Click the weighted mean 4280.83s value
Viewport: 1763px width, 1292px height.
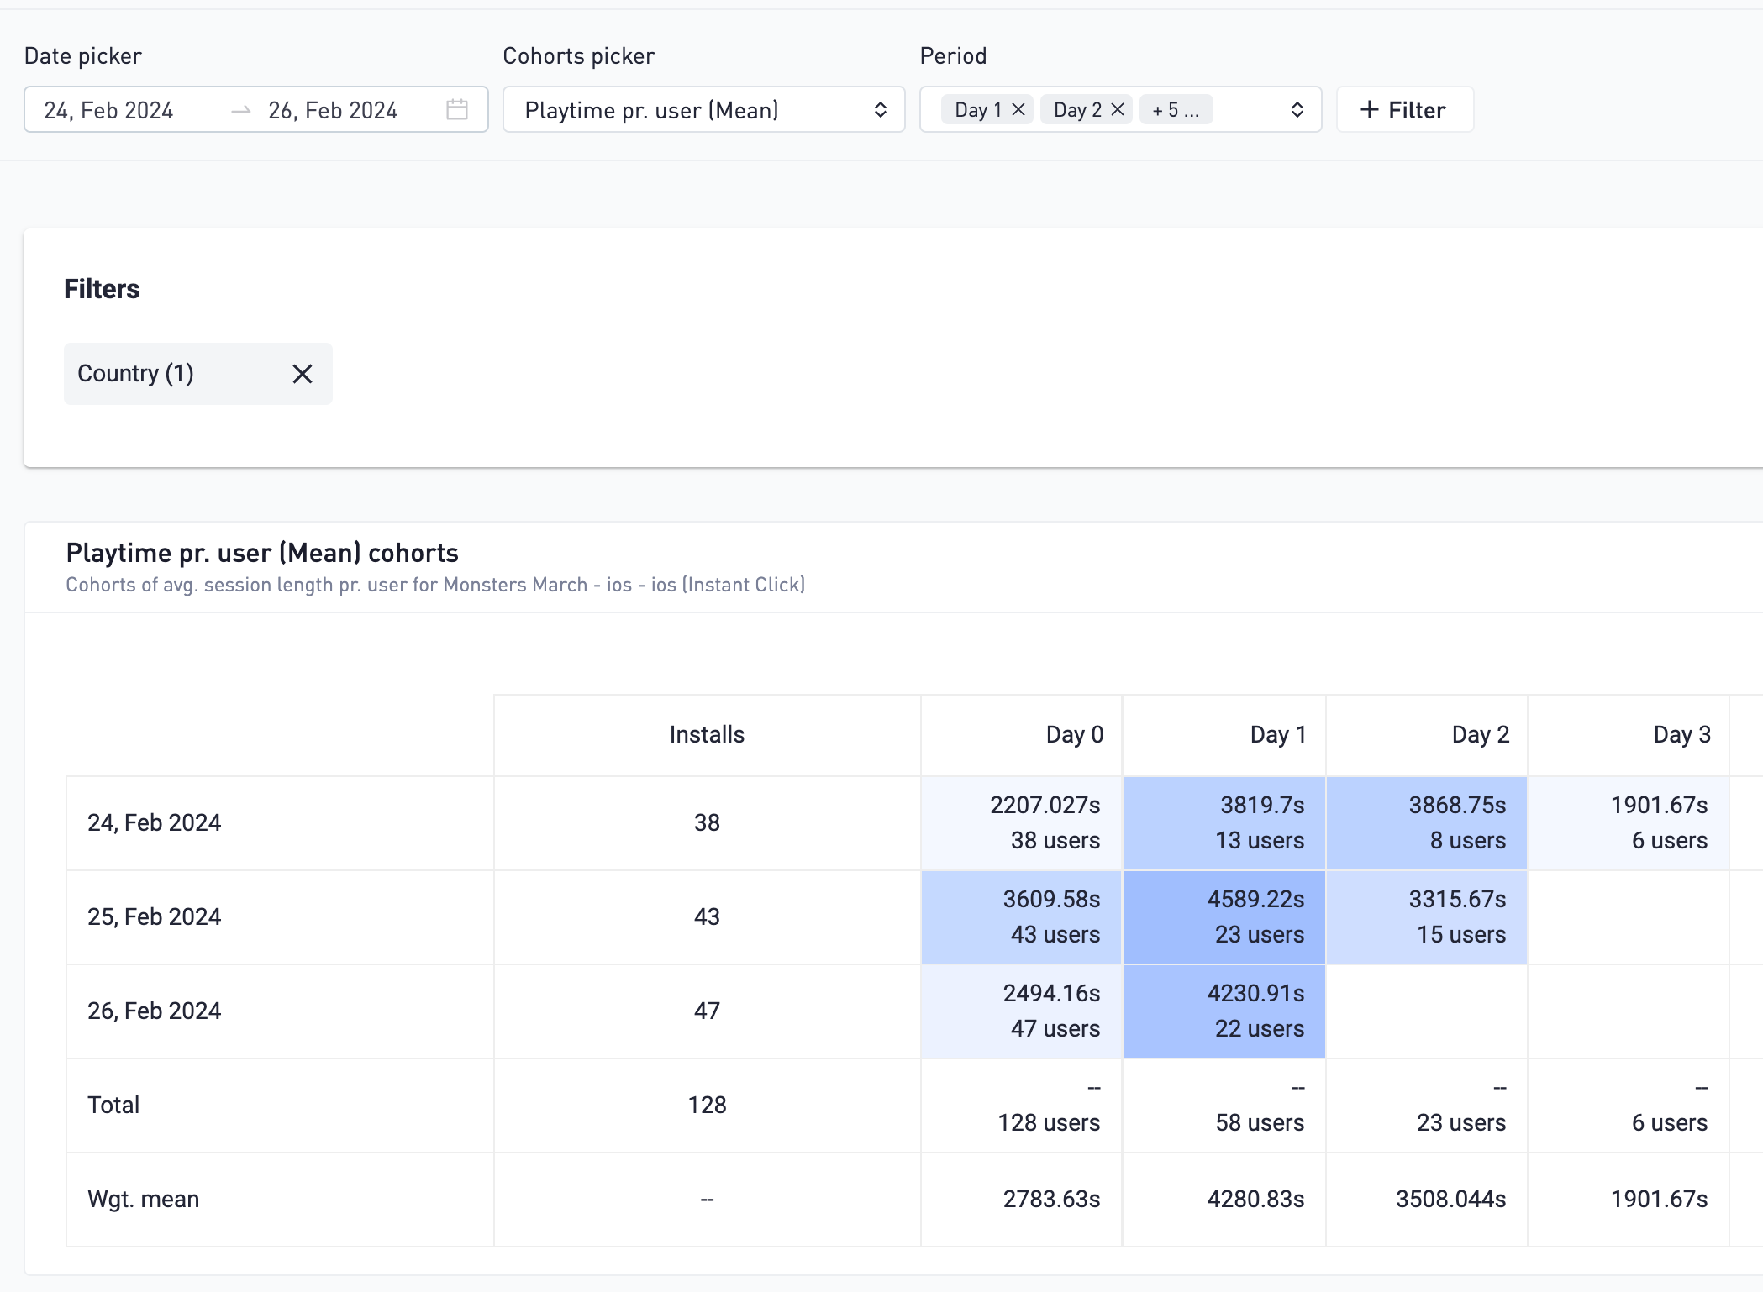tap(1255, 1200)
